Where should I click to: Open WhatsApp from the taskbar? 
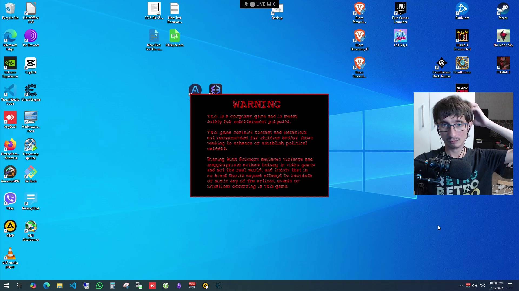coord(99,286)
